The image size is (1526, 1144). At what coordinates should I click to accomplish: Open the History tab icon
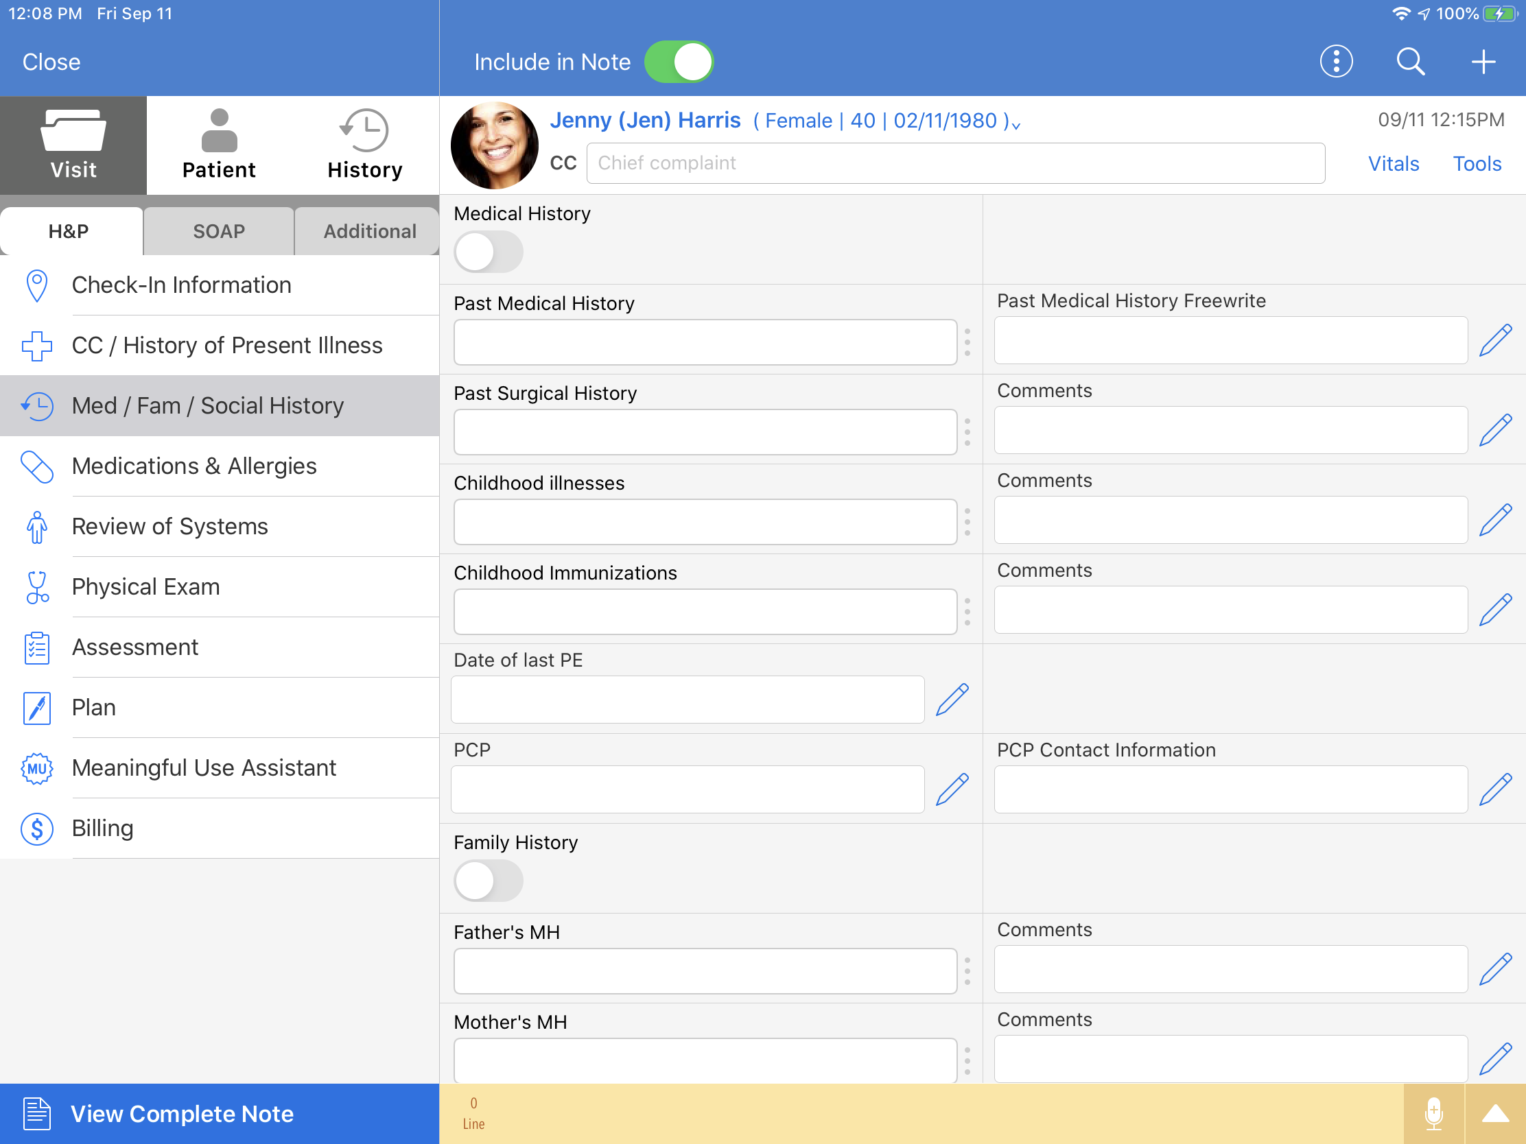tap(364, 130)
